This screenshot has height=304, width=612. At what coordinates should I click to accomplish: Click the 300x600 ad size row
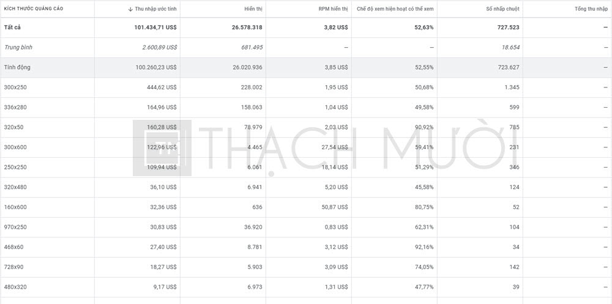pos(15,147)
